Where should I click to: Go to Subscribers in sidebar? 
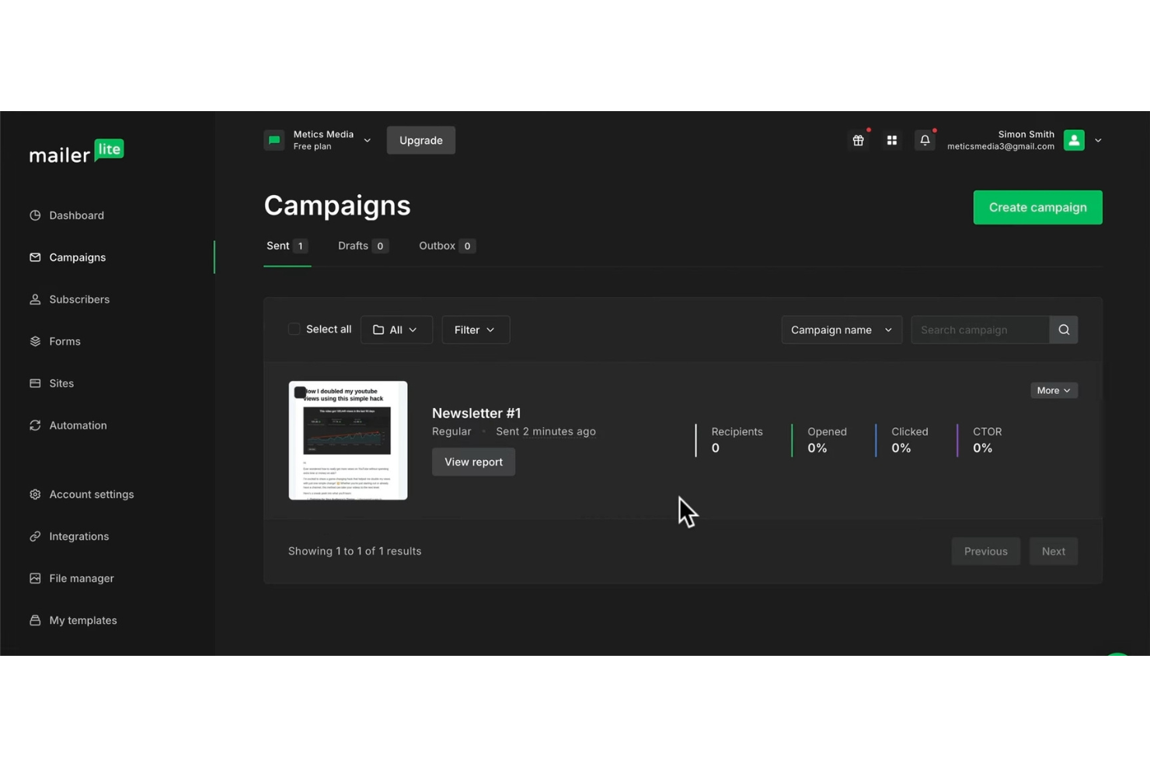pyautogui.click(x=79, y=299)
